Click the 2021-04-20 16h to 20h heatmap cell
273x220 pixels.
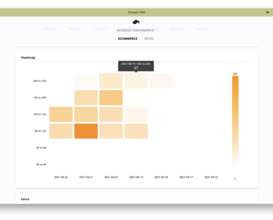111,97
